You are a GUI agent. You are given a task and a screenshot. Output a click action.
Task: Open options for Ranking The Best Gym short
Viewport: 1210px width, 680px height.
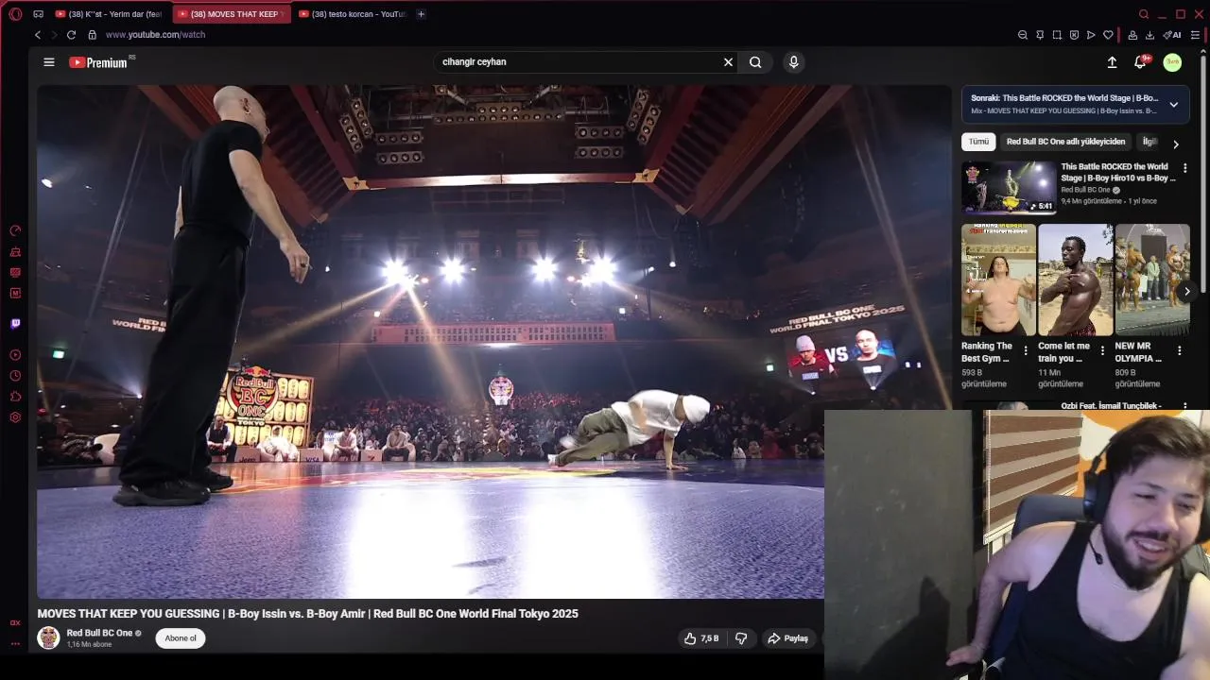pos(1026,350)
